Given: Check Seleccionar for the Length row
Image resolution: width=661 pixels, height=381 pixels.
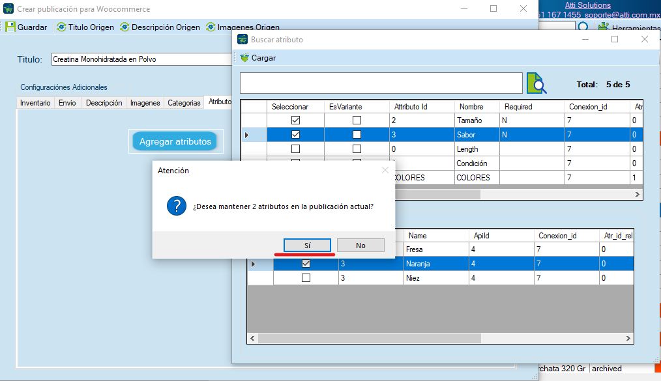Looking at the screenshot, I should pos(295,149).
